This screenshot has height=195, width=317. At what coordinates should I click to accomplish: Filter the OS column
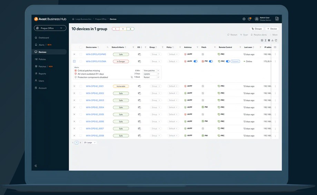coord(145,47)
